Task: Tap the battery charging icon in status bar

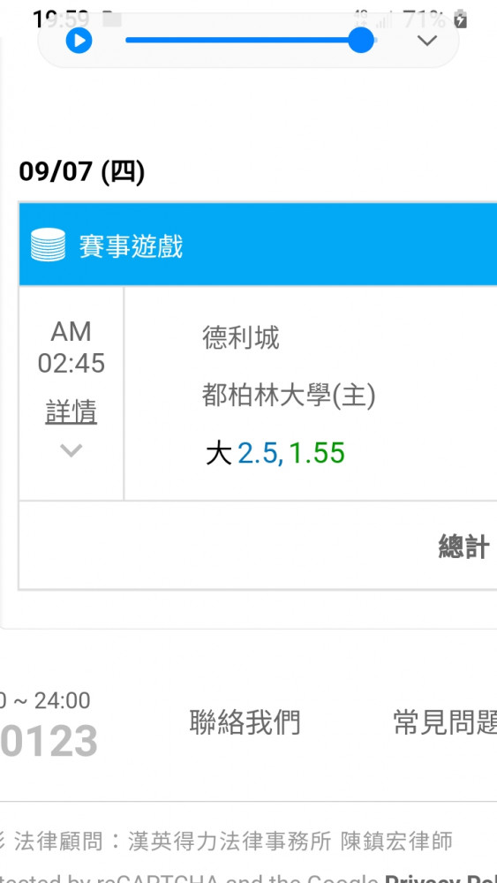Action: click(461, 19)
